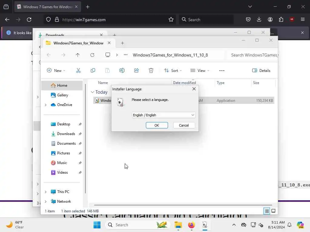This screenshot has height=232, width=310.
Task: Select the Windows 7 Games Firefox tab
Action: (x=48, y=7)
